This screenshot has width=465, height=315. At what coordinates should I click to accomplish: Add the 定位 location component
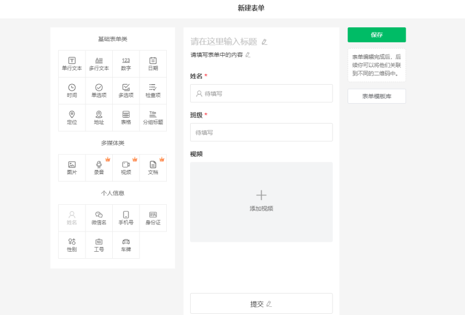tap(71, 118)
